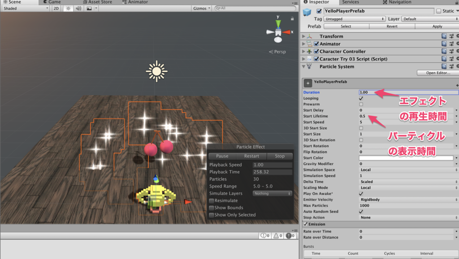Toggle the GameObject active checkbox
Screen dimensions: 459x259
click(x=319, y=11)
